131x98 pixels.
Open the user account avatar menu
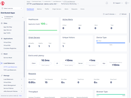click(127, 3)
